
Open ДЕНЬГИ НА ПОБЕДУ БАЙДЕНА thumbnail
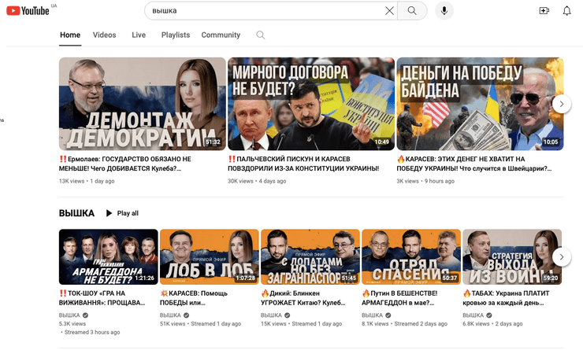pos(480,104)
